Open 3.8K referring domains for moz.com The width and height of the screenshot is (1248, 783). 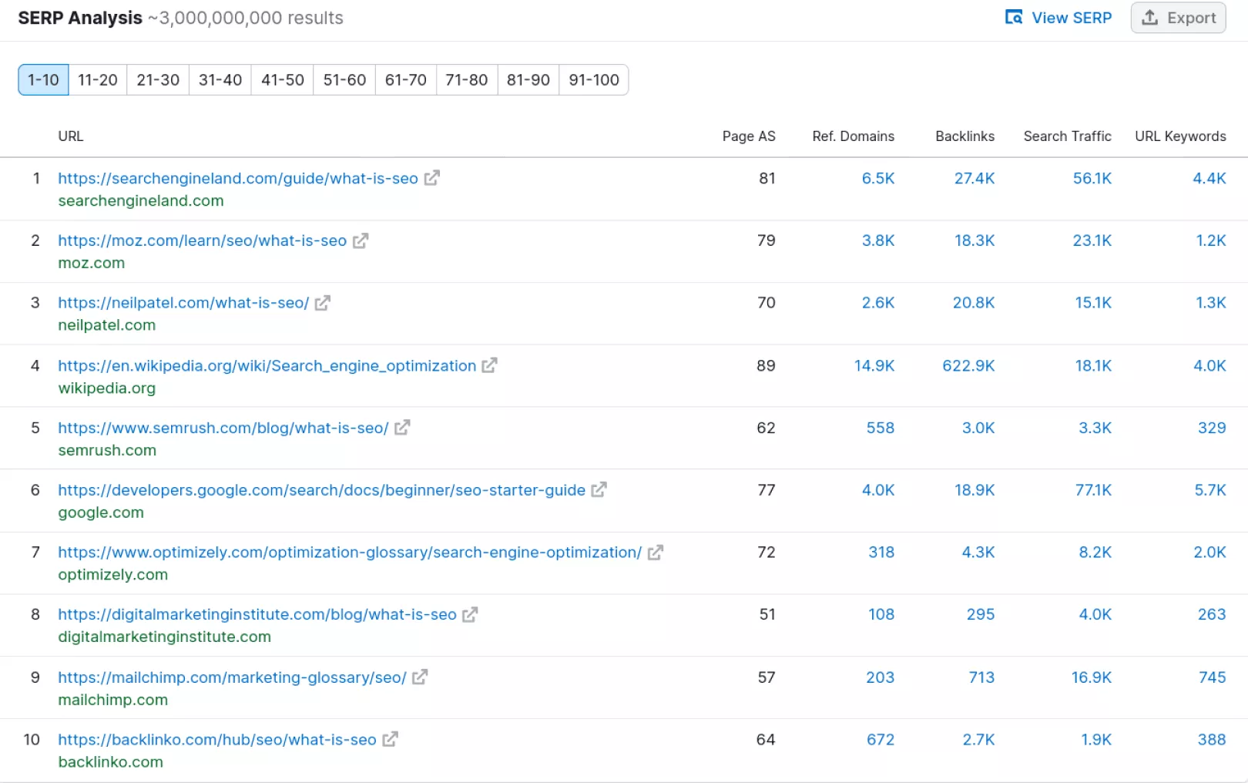coord(878,240)
